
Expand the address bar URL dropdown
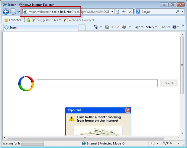pyautogui.click(x=112, y=12)
